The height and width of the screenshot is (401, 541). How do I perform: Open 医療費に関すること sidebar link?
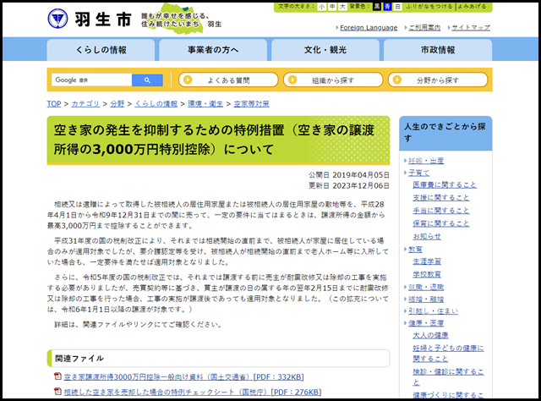tap(445, 184)
